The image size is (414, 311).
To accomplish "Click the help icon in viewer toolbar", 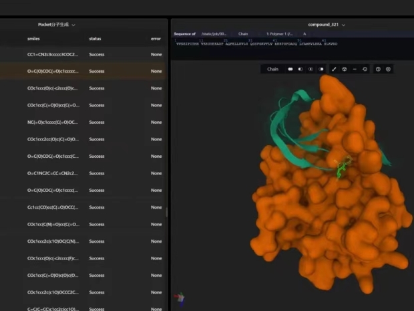I will [x=378, y=69].
